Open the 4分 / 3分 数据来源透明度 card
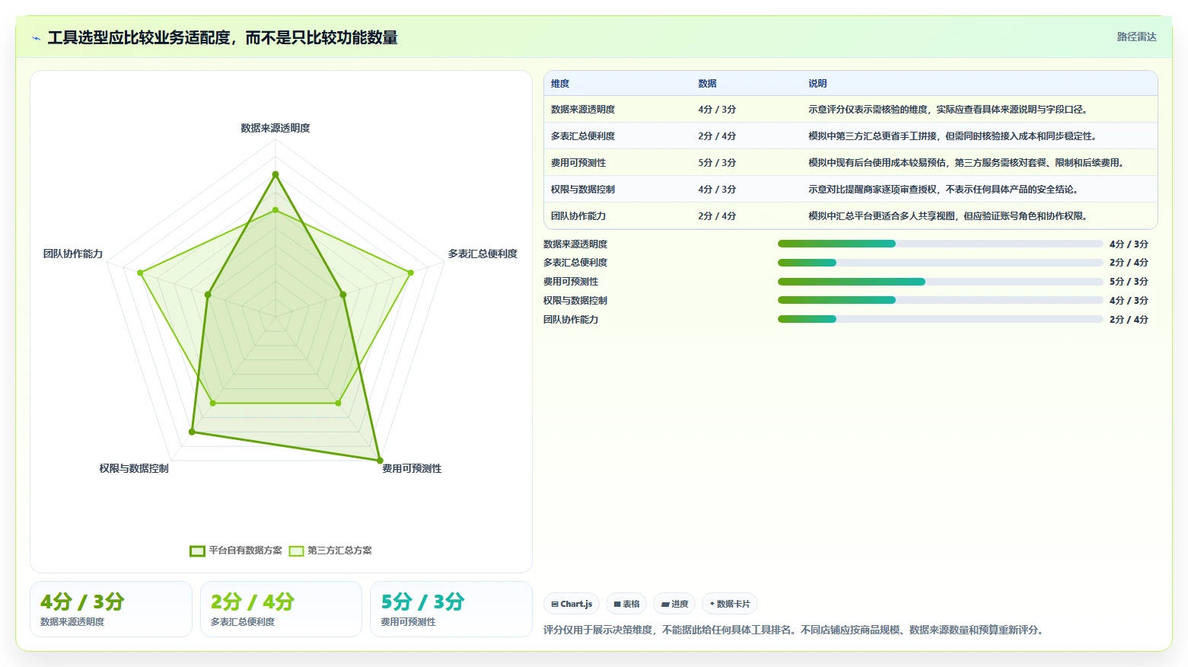The image size is (1188, 667). (111, 609)
